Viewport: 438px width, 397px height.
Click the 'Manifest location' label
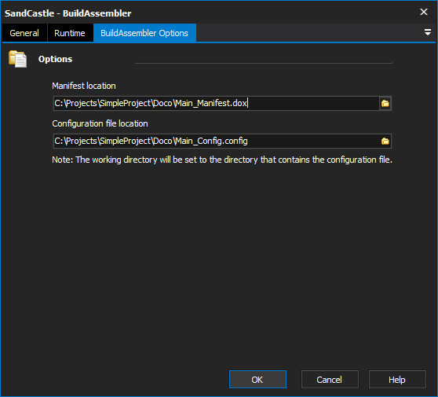point(84,86)
